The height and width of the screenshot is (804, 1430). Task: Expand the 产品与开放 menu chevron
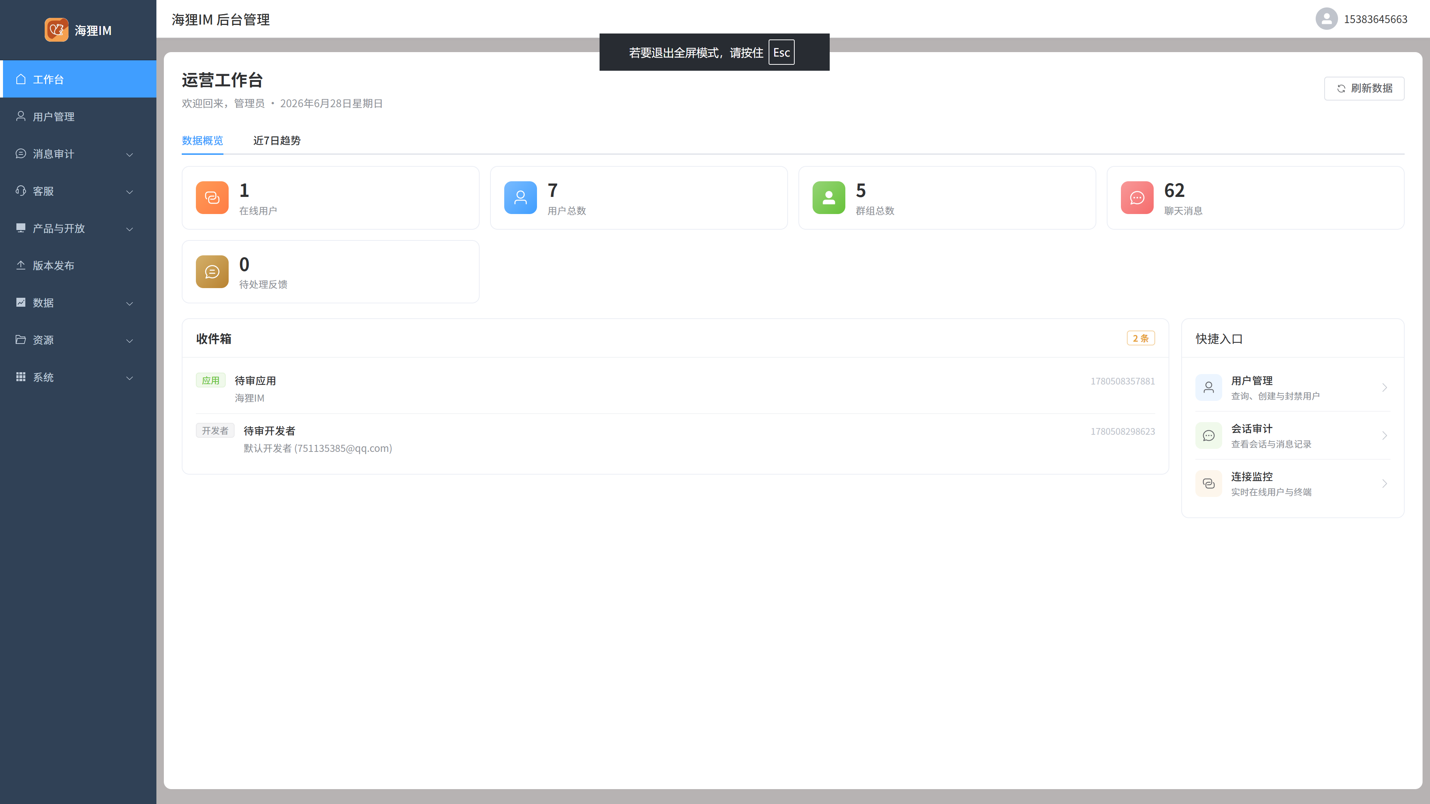(x=129, y=229)
